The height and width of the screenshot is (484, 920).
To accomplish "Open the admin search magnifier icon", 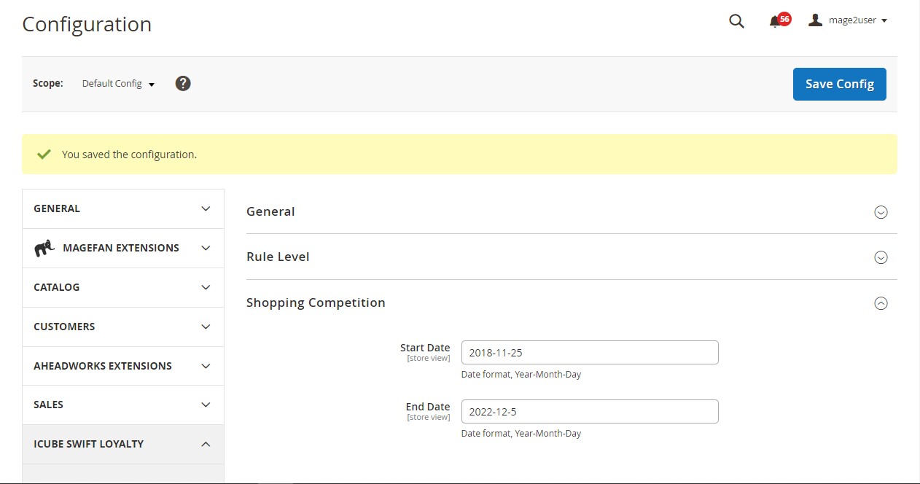I will [x=737, y=21].
